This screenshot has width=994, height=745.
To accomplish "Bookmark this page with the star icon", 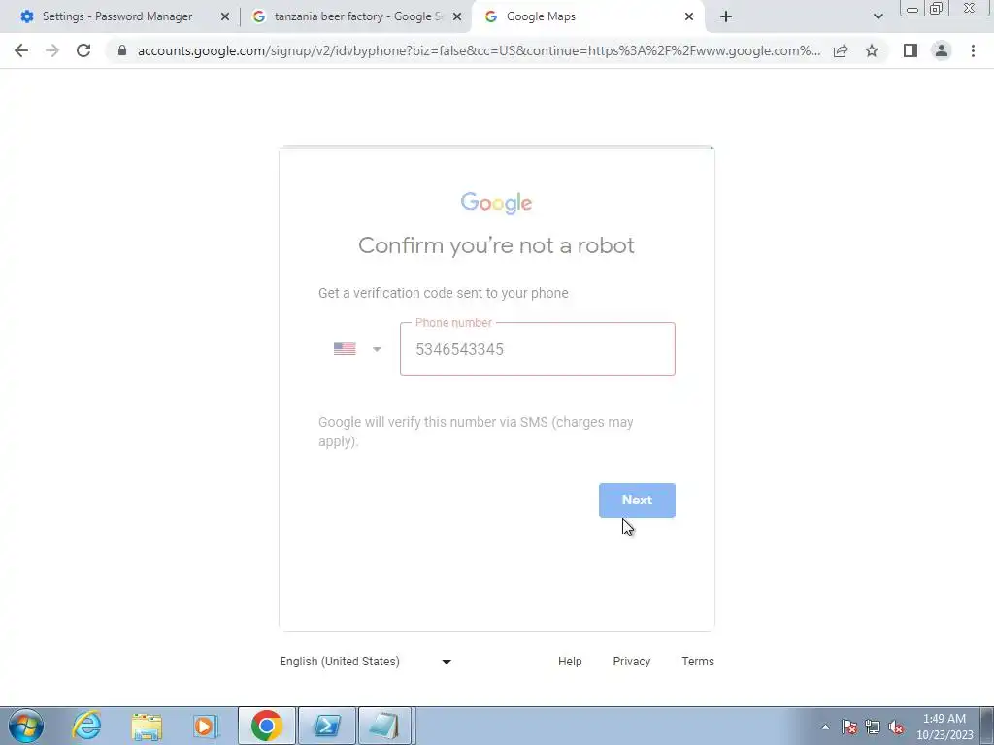I will click(872, 50).
